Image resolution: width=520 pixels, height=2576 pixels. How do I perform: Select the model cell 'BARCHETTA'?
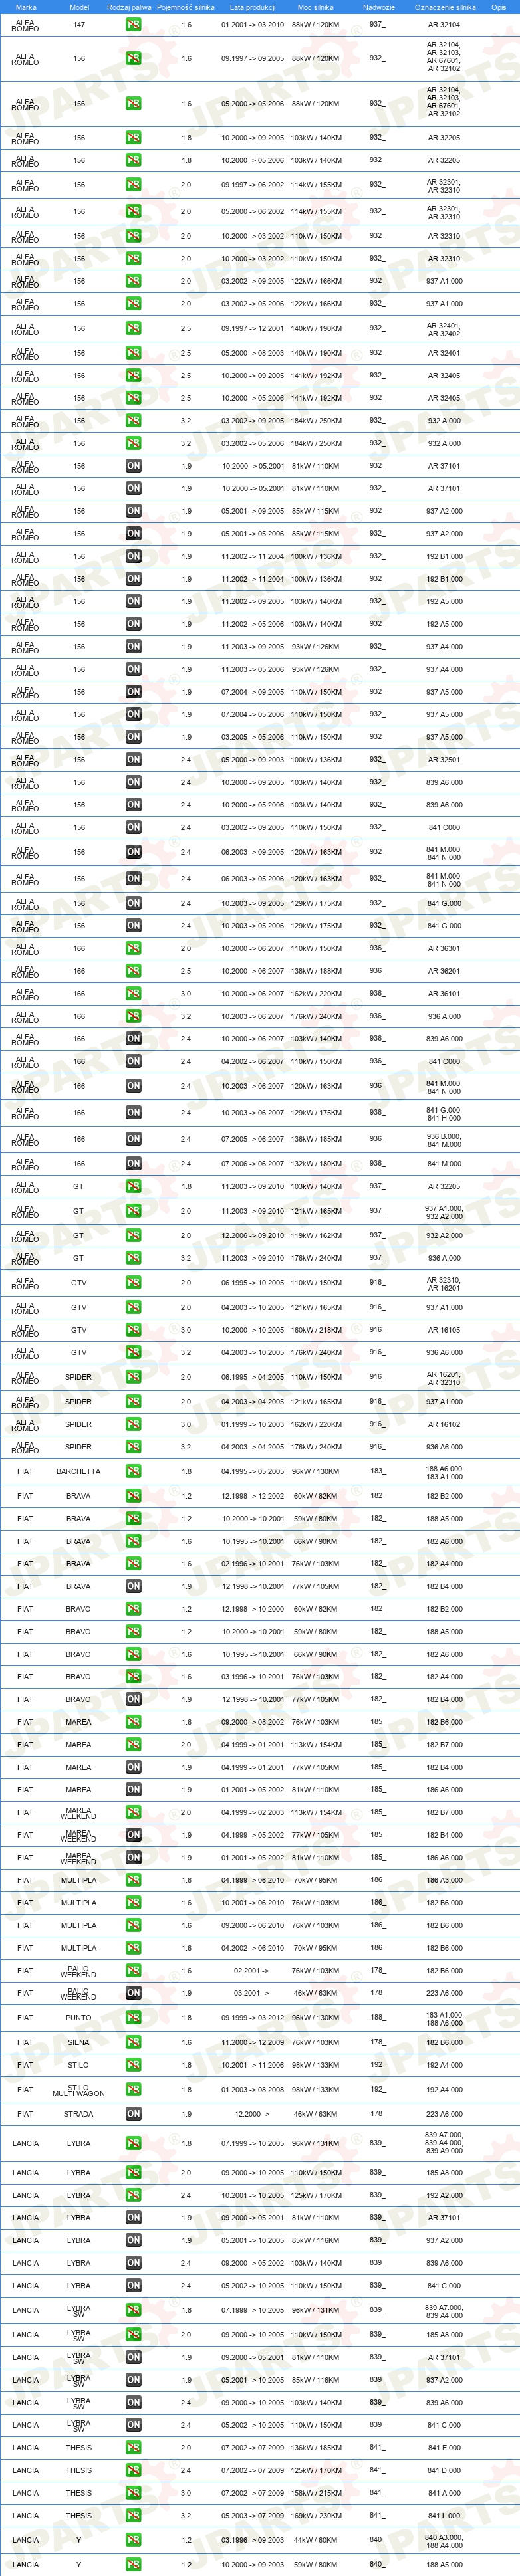79,1471
